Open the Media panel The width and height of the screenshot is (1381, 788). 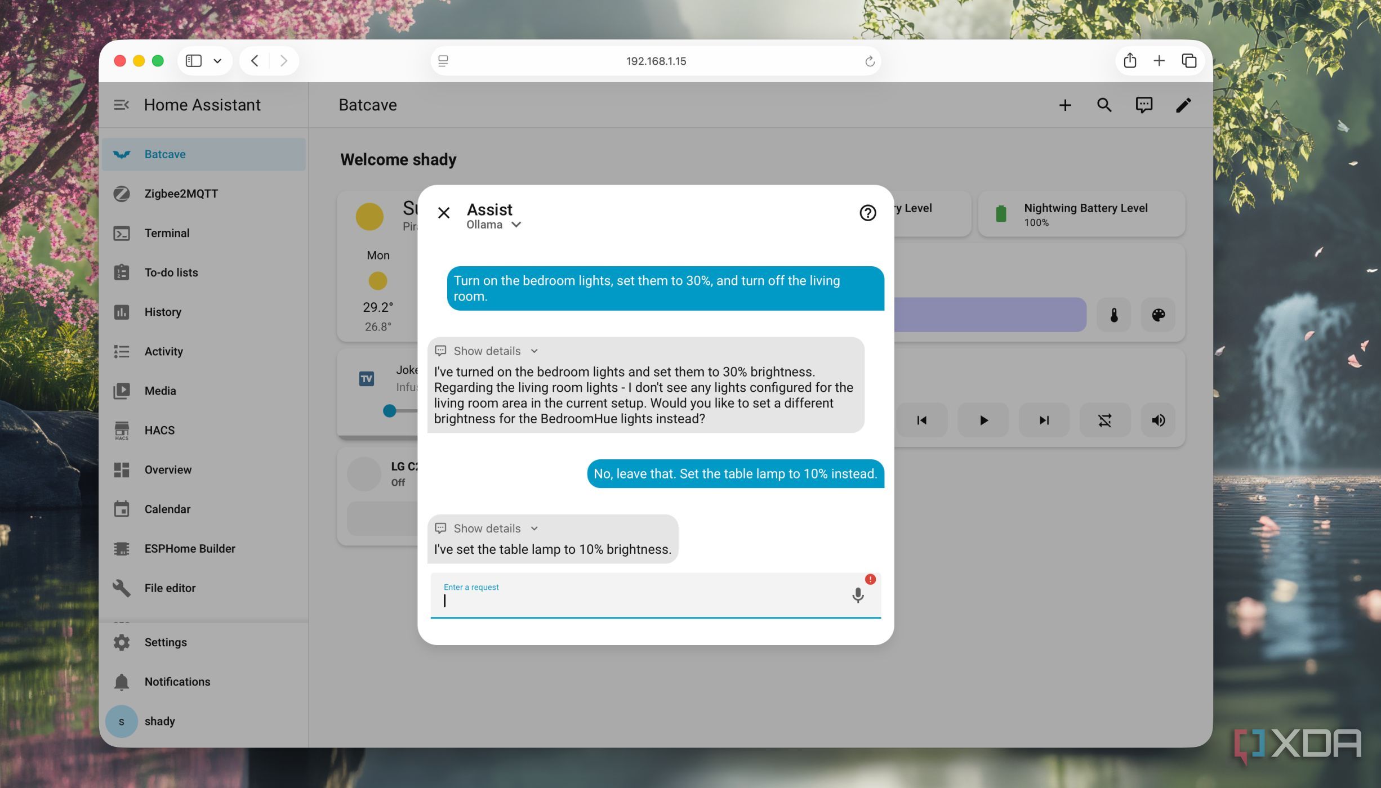click(204, 391)
